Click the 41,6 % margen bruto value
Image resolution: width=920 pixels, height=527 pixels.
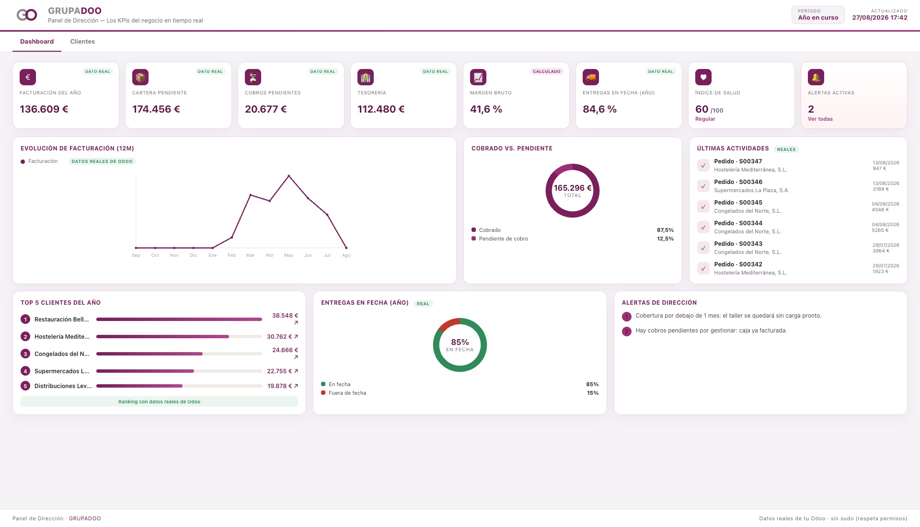click(486, 109)
